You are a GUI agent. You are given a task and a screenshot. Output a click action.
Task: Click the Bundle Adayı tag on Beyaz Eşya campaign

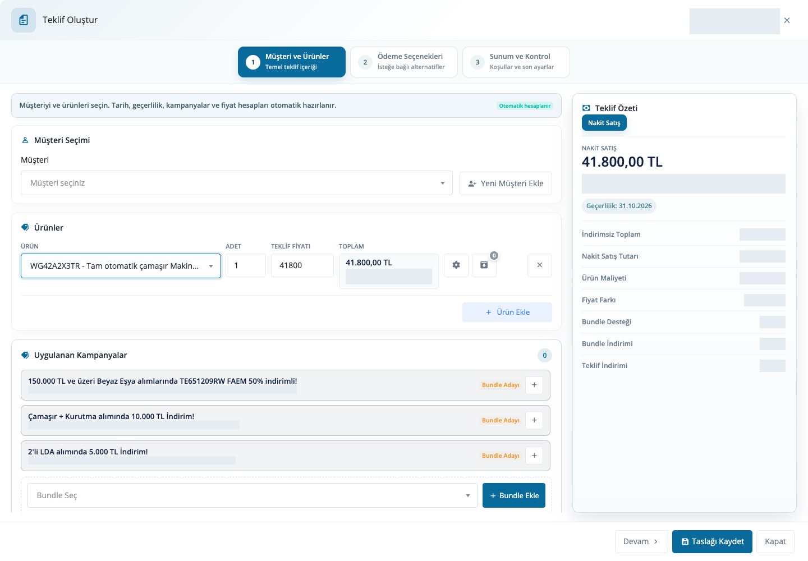501,385
